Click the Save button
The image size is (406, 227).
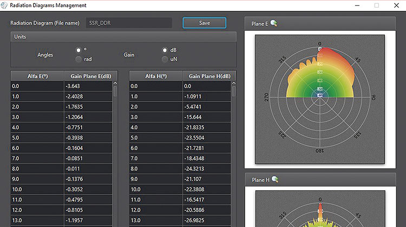204,23
